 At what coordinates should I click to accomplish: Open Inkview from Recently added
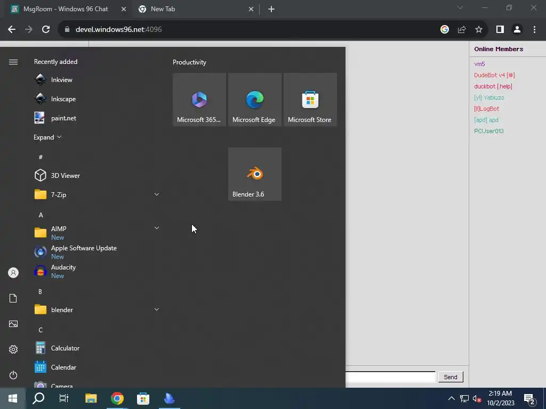click(97, 80)
